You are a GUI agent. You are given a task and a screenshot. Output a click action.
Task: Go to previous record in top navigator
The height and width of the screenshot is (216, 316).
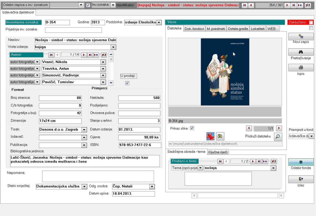(251, 5)
